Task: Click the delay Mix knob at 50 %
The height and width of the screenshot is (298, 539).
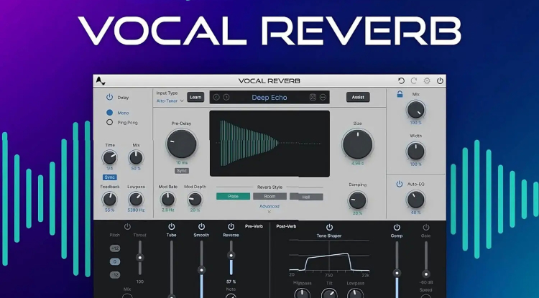Action: (x=136, y=157)
